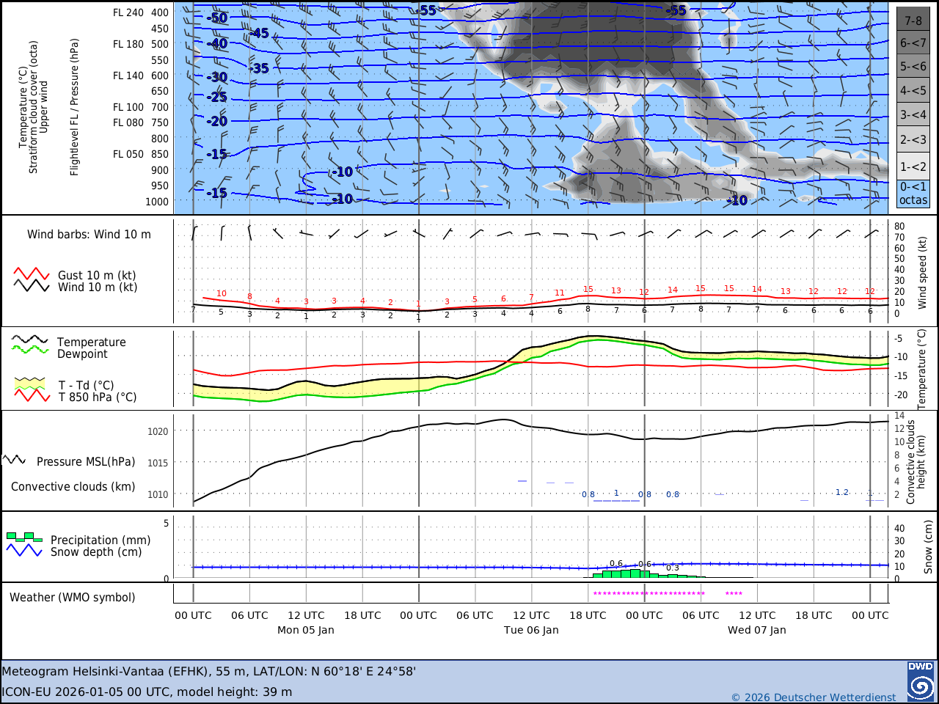Click the 1010 label on pressure axis
This screenshot has height=704, width=939.
(158, 495)
